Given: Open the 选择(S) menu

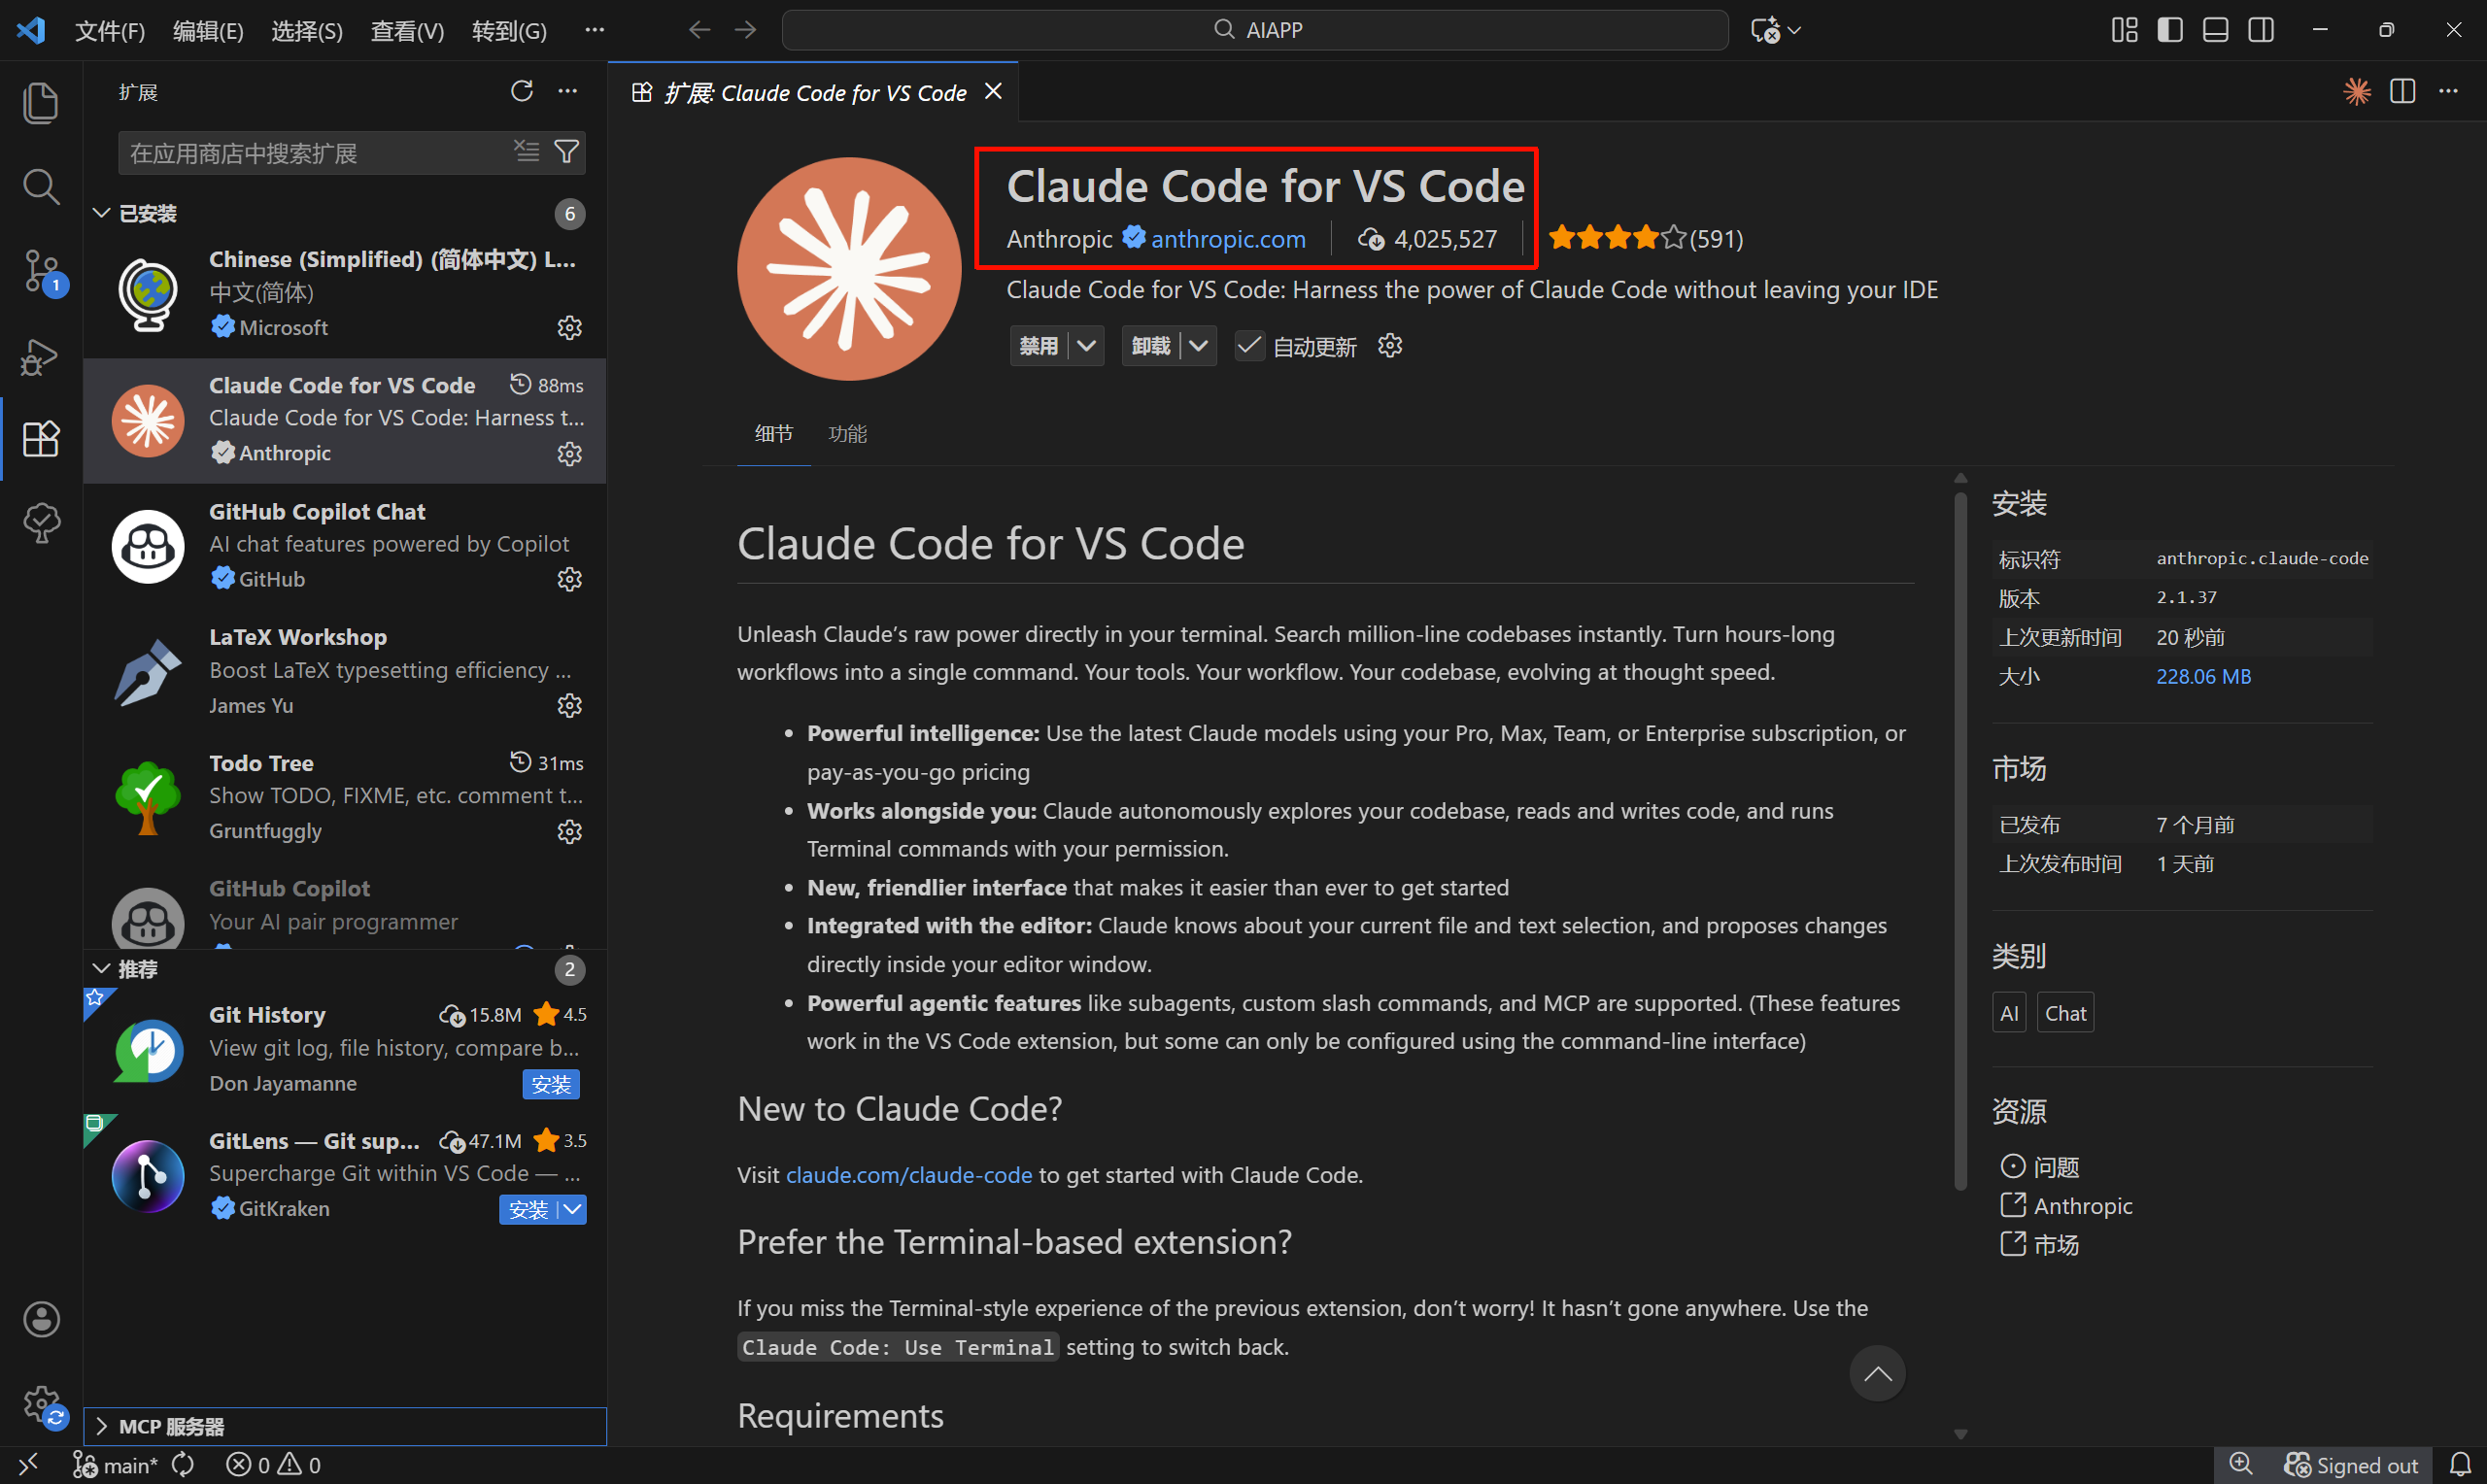Looking at the screenshot, I should pos(306,31).
